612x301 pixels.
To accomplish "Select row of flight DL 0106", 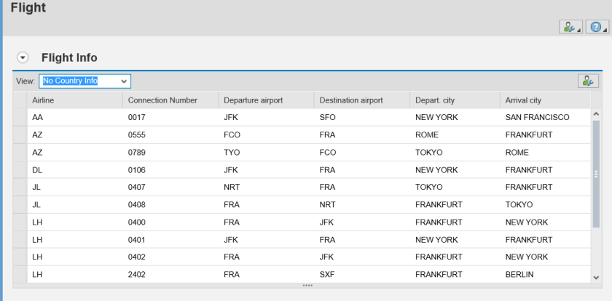I will [20, 169].
